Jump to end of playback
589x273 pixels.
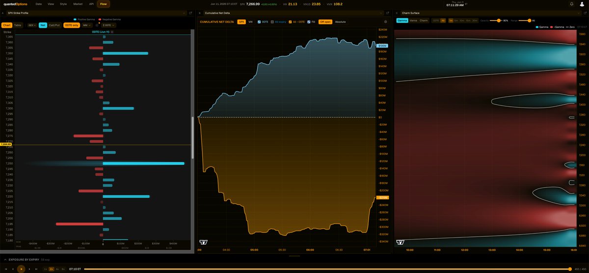(36, 269)
